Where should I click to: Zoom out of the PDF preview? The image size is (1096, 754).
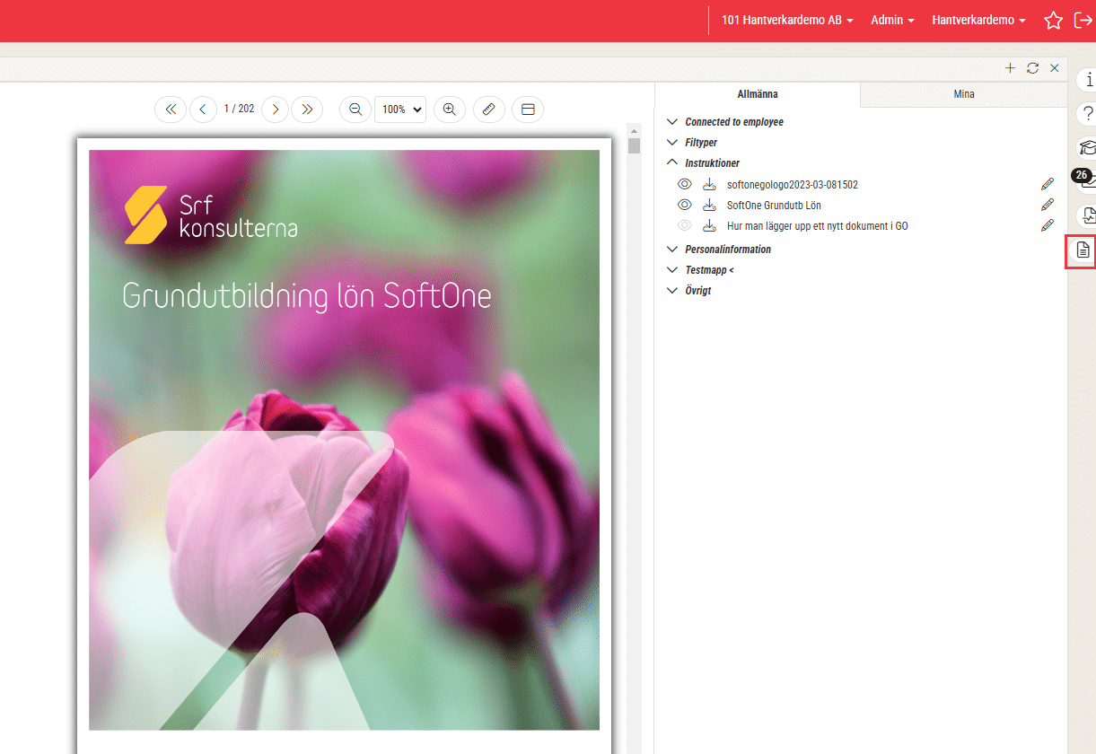(355, 110)
